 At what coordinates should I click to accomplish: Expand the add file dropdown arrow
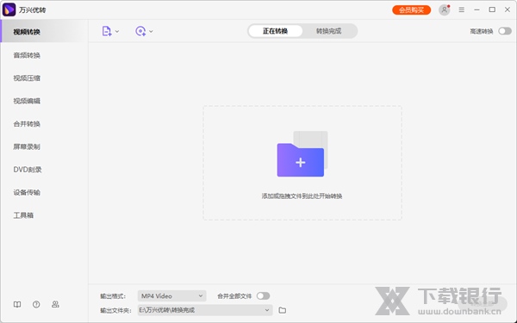coord(117,32)
